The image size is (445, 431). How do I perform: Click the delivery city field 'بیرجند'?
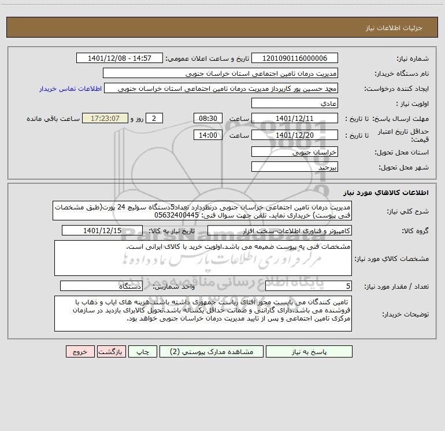tap(295, 167)
